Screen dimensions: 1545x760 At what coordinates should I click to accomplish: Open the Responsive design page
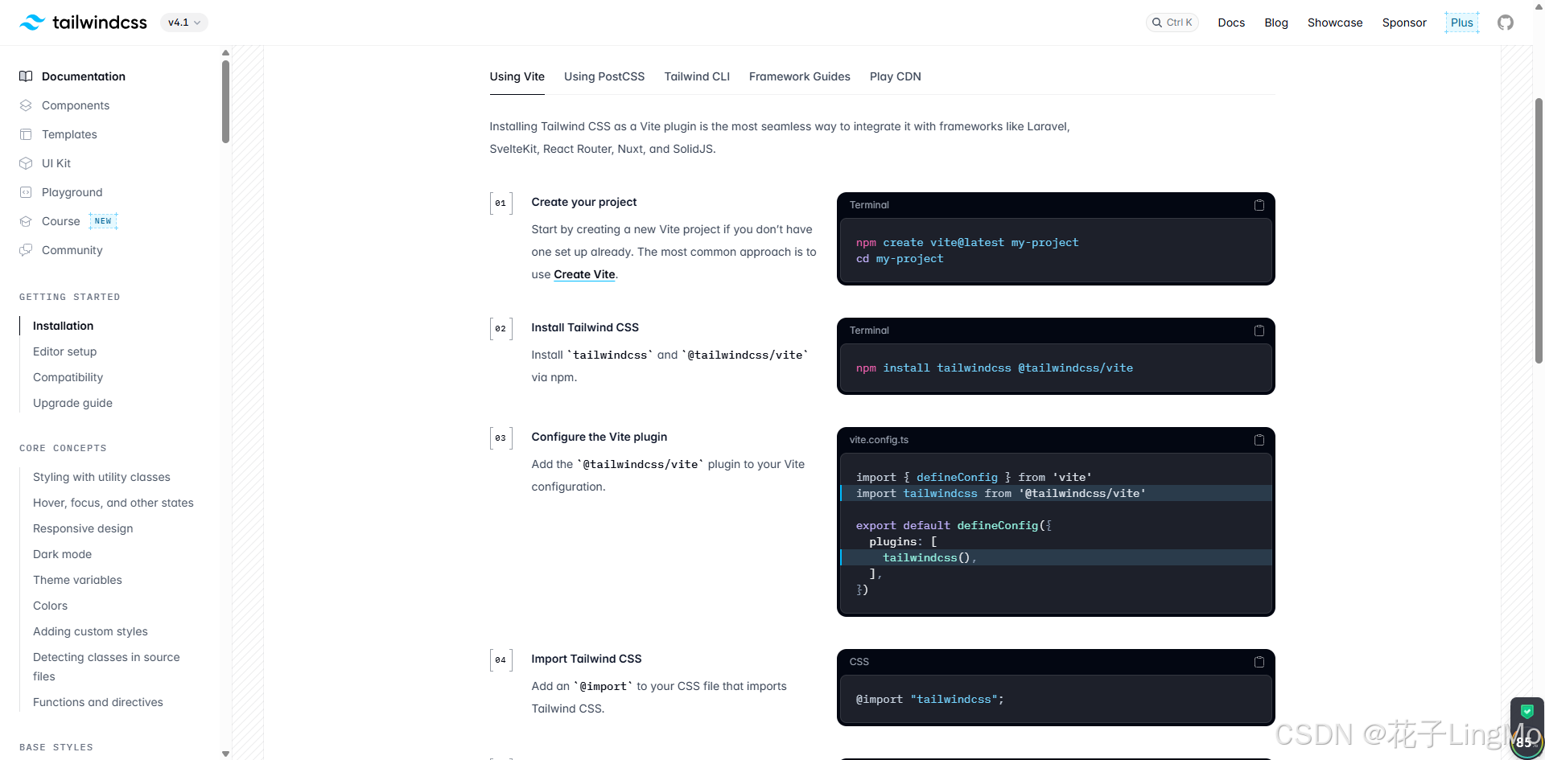point(83,528)
